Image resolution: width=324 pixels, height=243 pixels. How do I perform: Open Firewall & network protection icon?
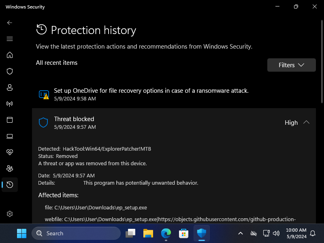click(x=10, y=104)
